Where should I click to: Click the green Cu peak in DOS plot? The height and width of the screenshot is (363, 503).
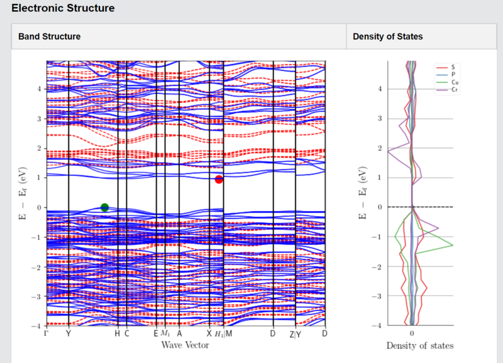coord(451,245)
